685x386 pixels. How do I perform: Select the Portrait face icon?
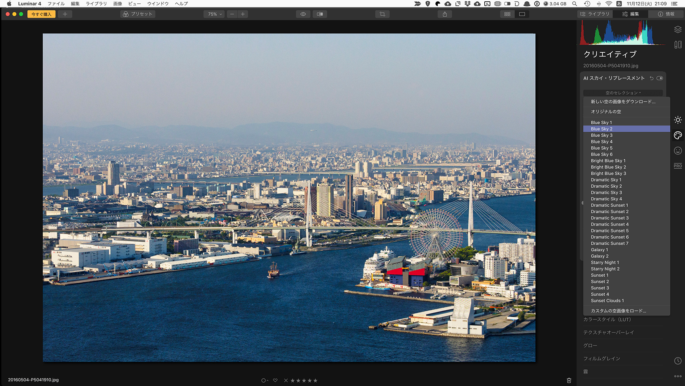678,151
